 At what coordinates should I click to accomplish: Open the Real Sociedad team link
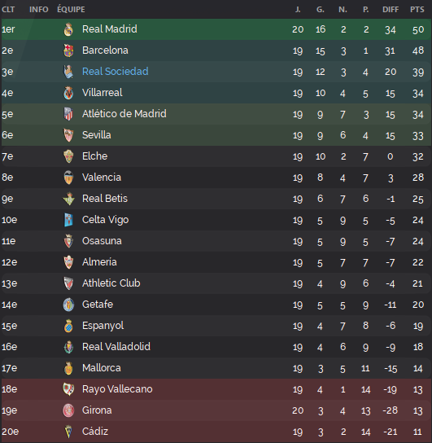[116, 72]
